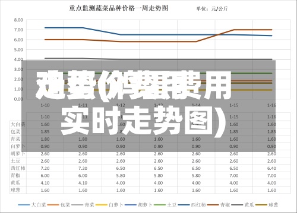Click the 青菜 row header in the table
Viewport: 297px width, 213px height.
click(x=15, y=139)
